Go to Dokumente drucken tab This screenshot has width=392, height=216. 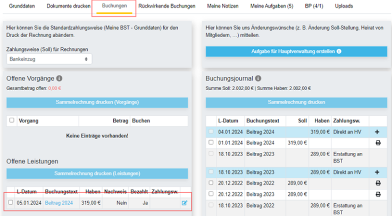coord(69,6)
